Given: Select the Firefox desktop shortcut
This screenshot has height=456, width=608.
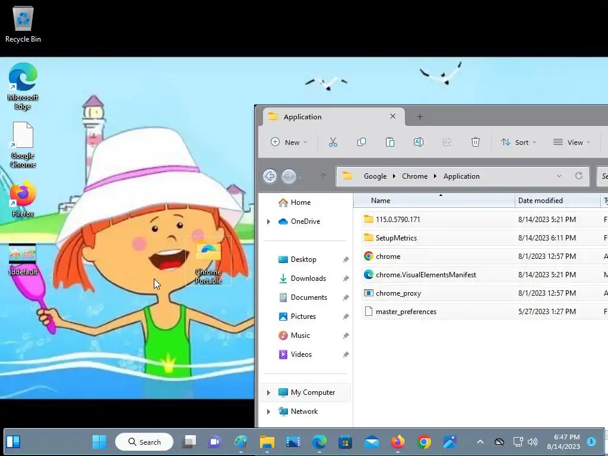Looking at the screenshot, I should pos(23,198).
